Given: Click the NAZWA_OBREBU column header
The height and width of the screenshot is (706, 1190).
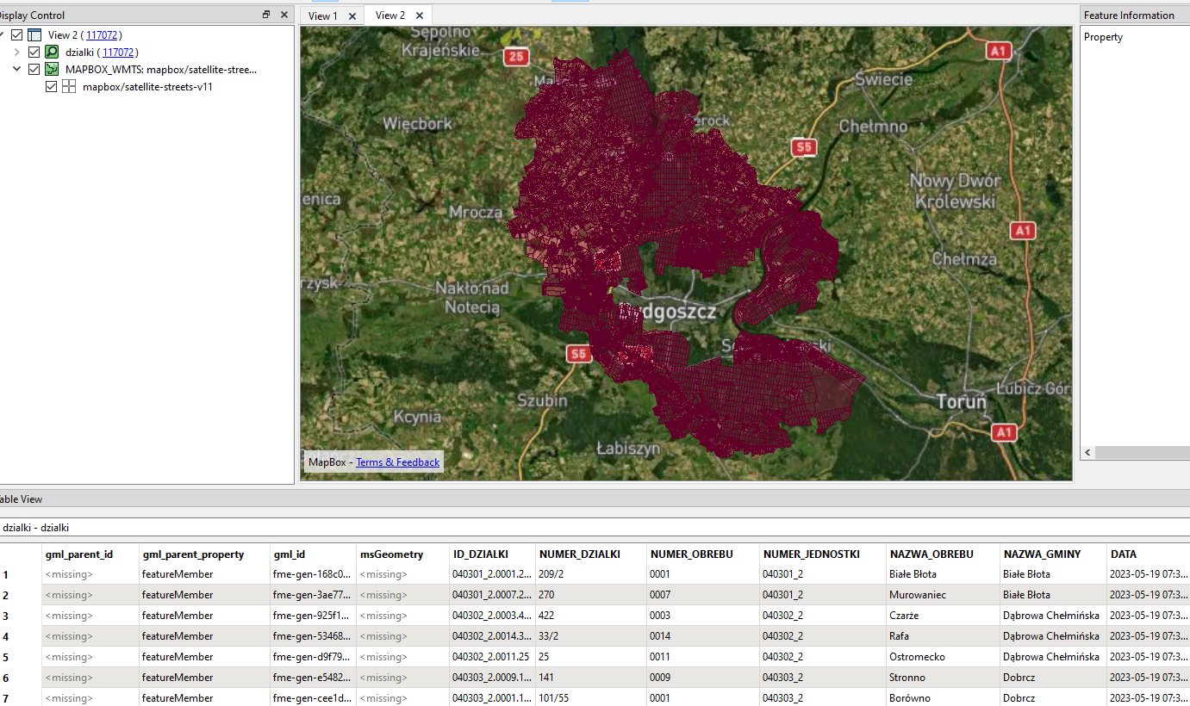Looking at the screenshot, I should (944, 554).
